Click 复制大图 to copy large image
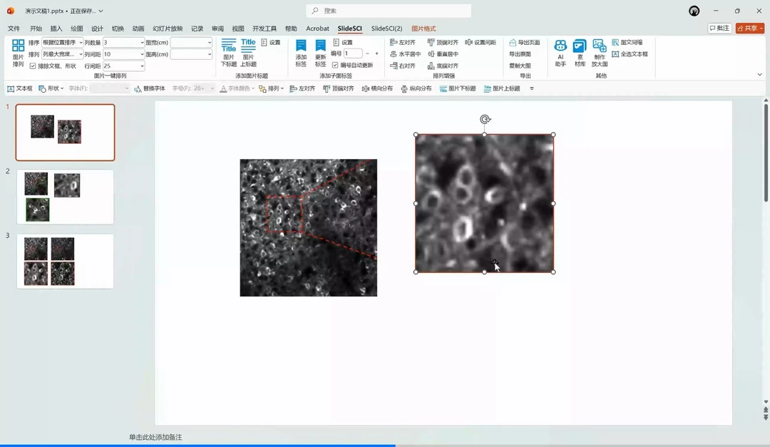 (x=520, y=66)
